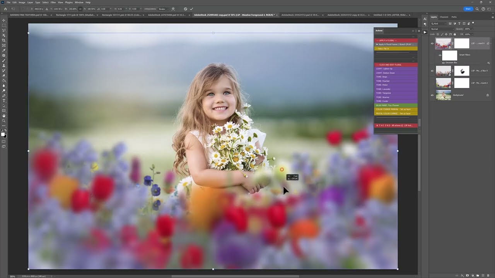Hide the Background layer
Screen dimensions: 495x278
(x=432, y=95)
